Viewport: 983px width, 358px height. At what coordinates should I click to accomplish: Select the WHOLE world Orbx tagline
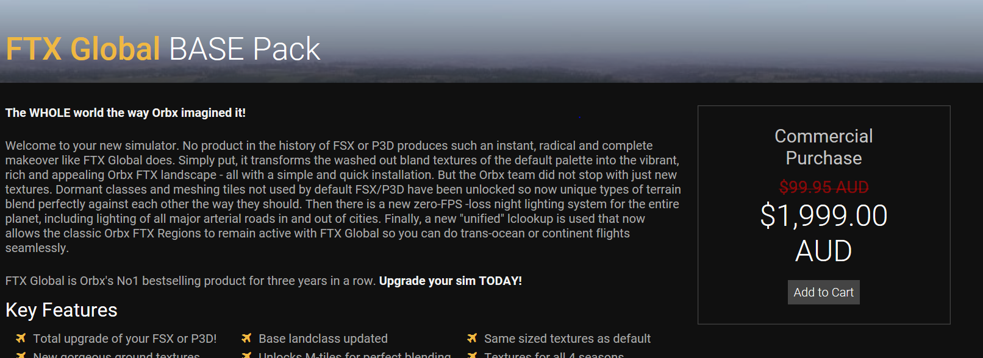(x=126, y=113)
